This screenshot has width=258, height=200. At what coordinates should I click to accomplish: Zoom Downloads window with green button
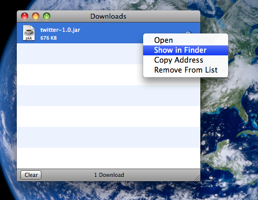pyautogui.click(x=47, y=16)
